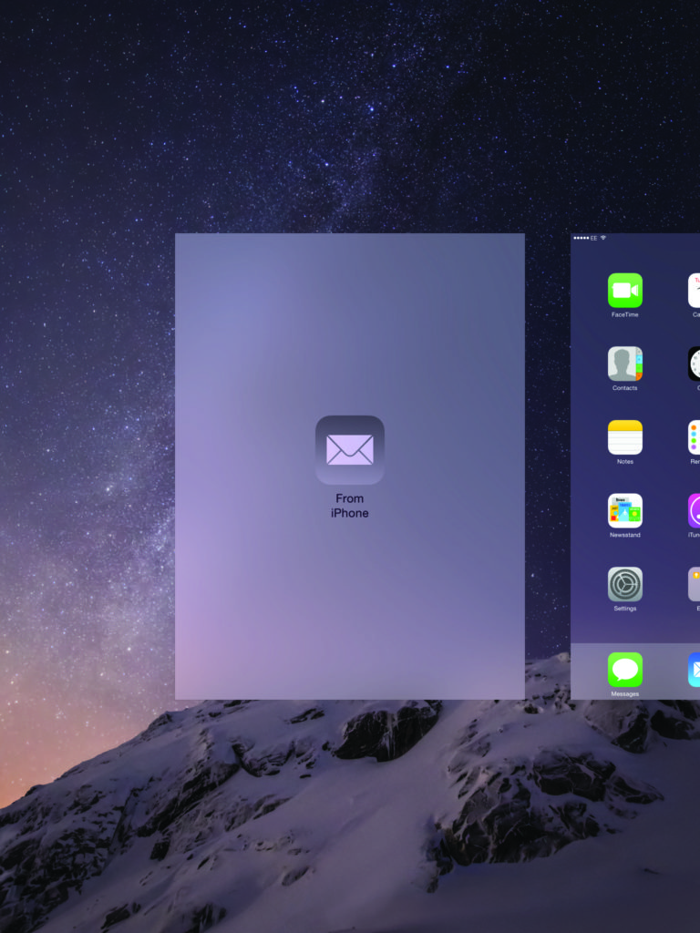Open the Notes app icon

point(625,437)
